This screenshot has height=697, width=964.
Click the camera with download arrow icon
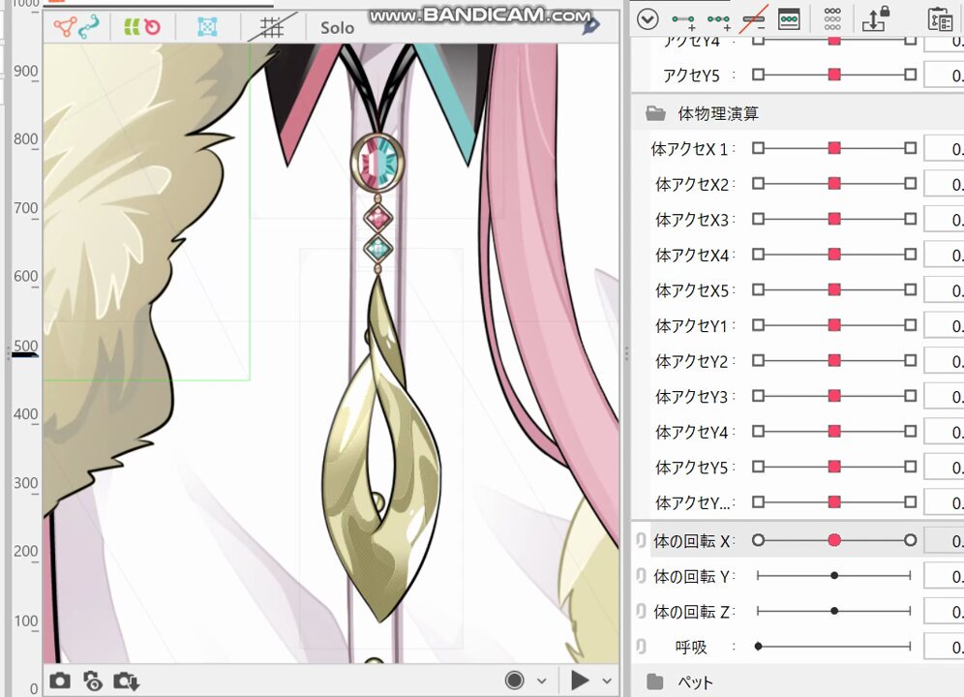[126, 681]
